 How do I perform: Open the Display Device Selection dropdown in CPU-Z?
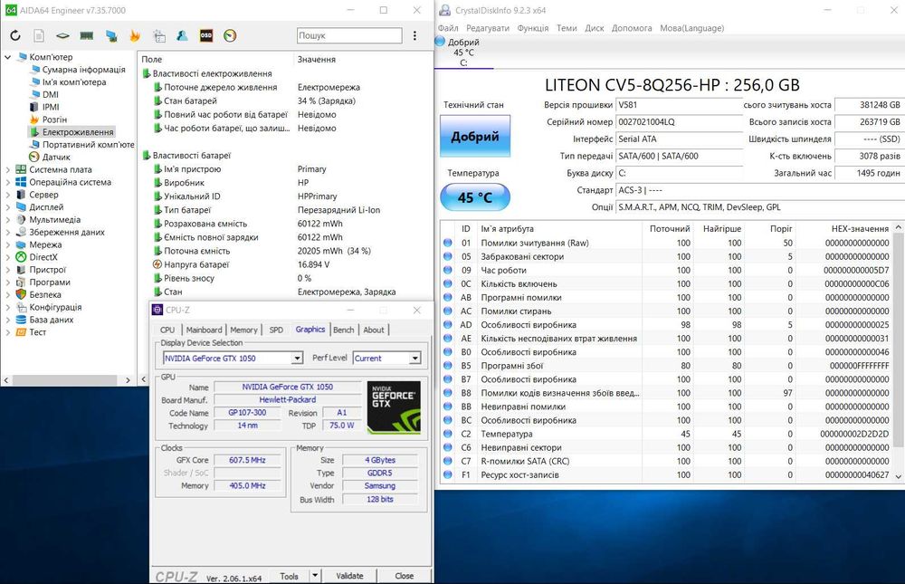point(297,359)
